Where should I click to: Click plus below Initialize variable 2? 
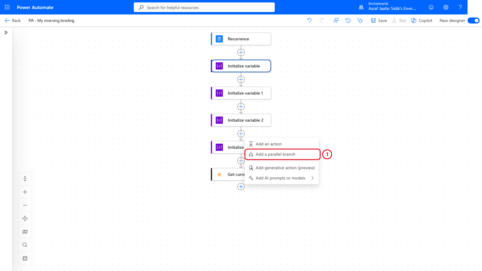241,134
